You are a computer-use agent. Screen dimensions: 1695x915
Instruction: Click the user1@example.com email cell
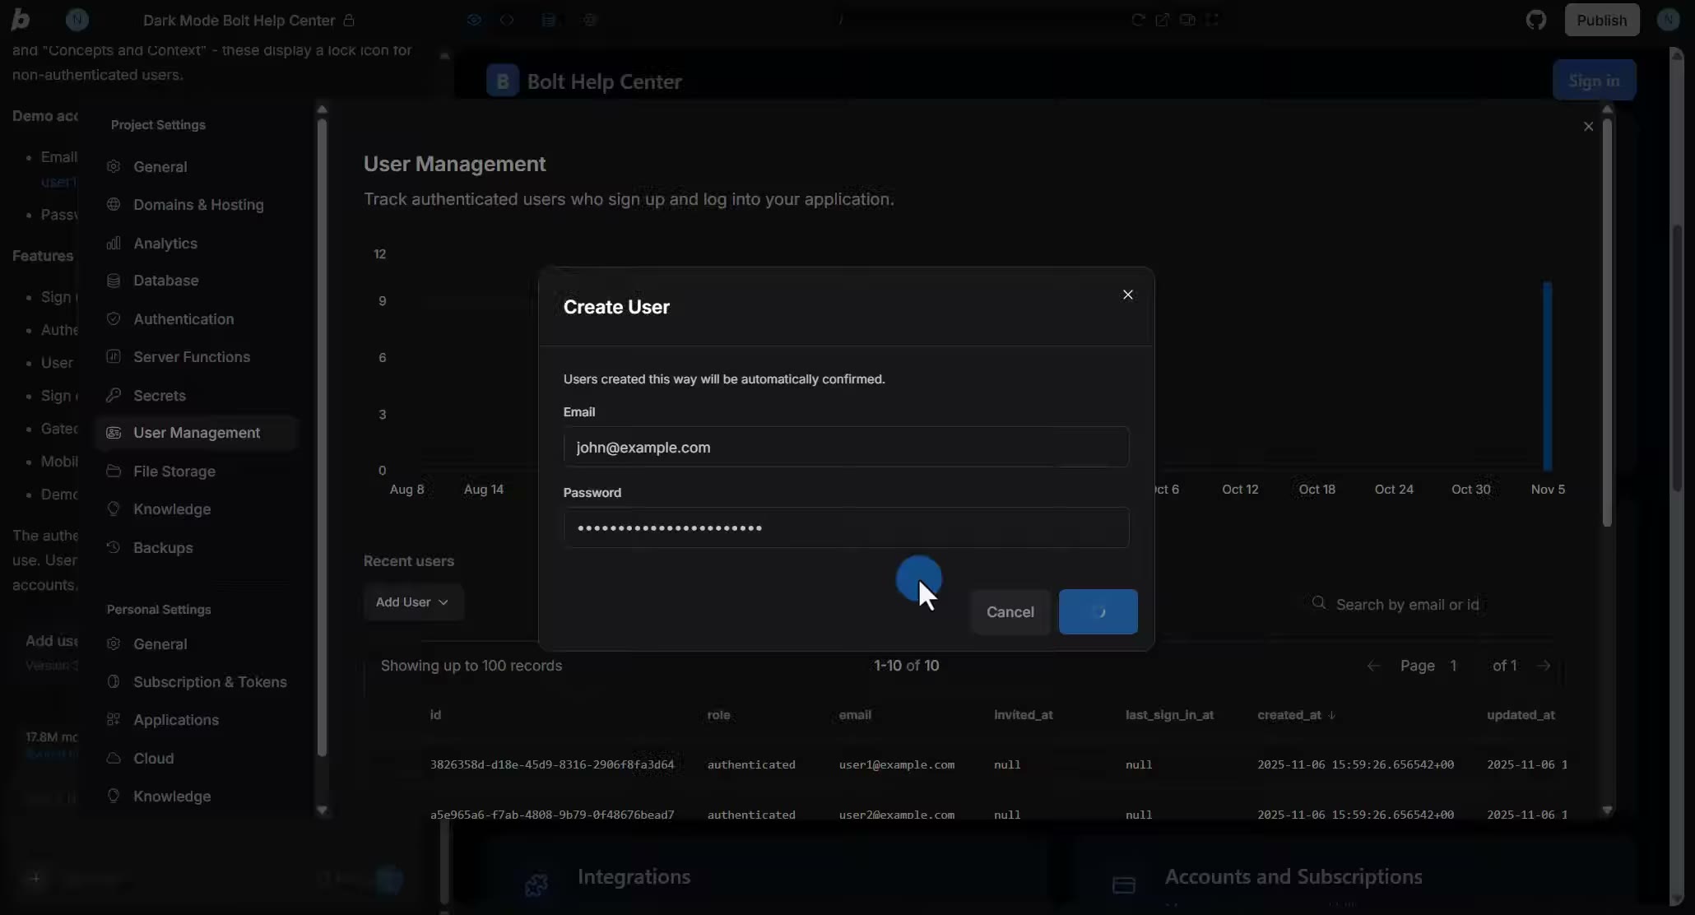897,764
